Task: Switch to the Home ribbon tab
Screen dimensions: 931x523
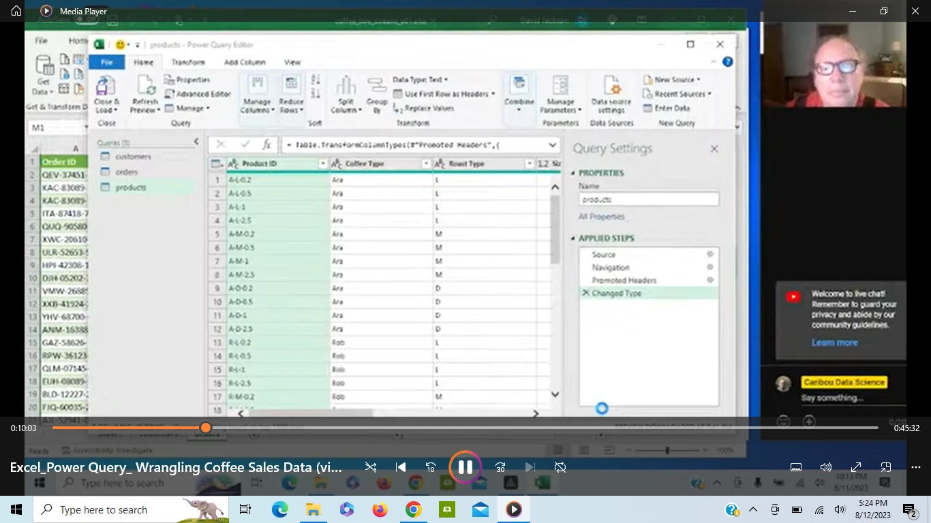Action: tap(144, 62)
